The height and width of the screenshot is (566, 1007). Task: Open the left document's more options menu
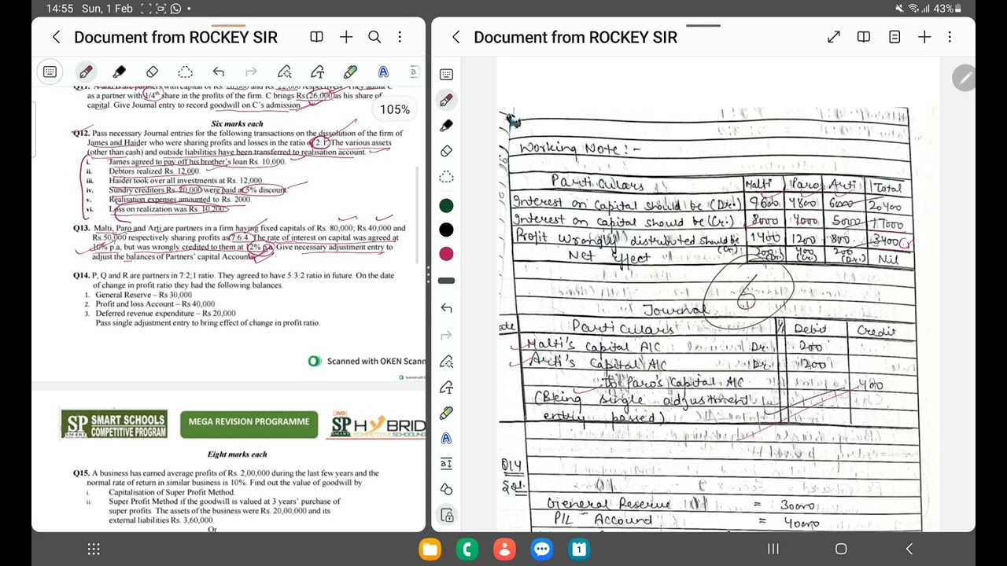(400, 37)
